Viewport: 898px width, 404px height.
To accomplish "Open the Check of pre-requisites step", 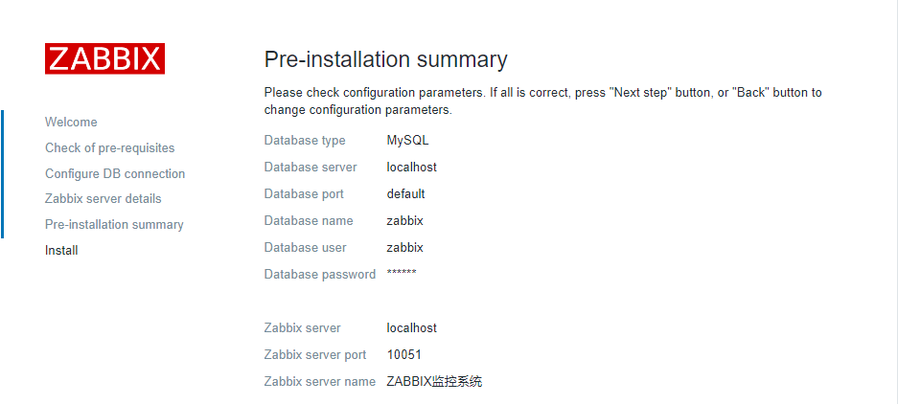I will [109, 148].
